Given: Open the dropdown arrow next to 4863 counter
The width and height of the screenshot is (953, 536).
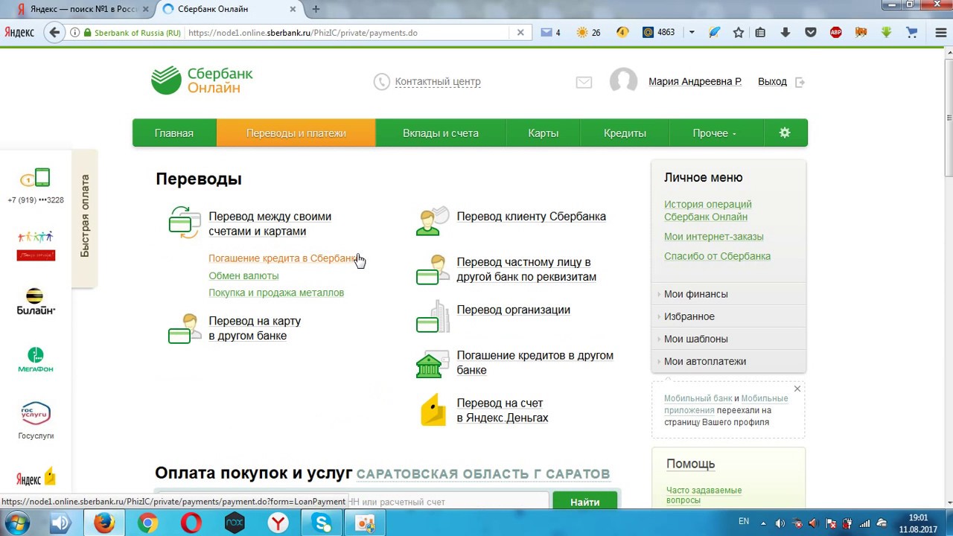Looking at the screenshot, I should (692, 33).
